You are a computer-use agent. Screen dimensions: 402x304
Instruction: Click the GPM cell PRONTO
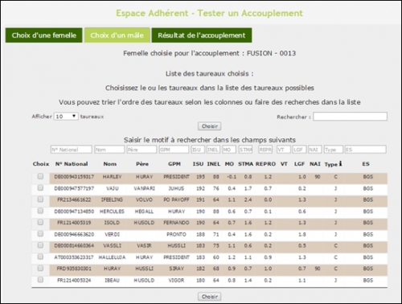tap(176, 235)
